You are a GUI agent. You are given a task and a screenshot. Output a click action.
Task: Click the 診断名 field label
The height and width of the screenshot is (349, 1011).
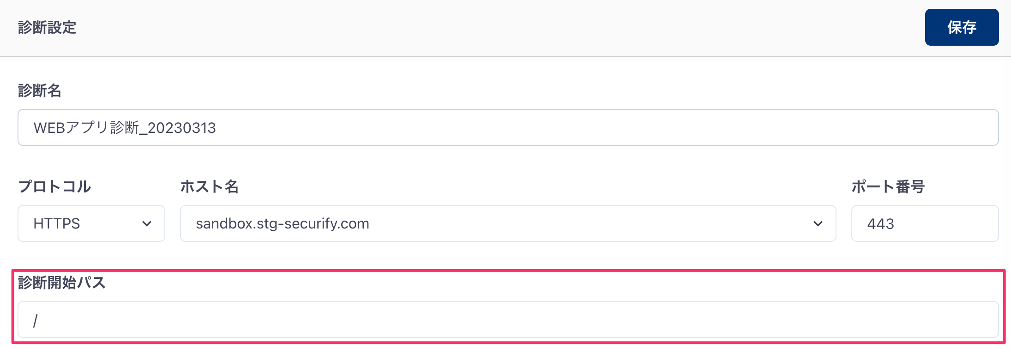40,90
